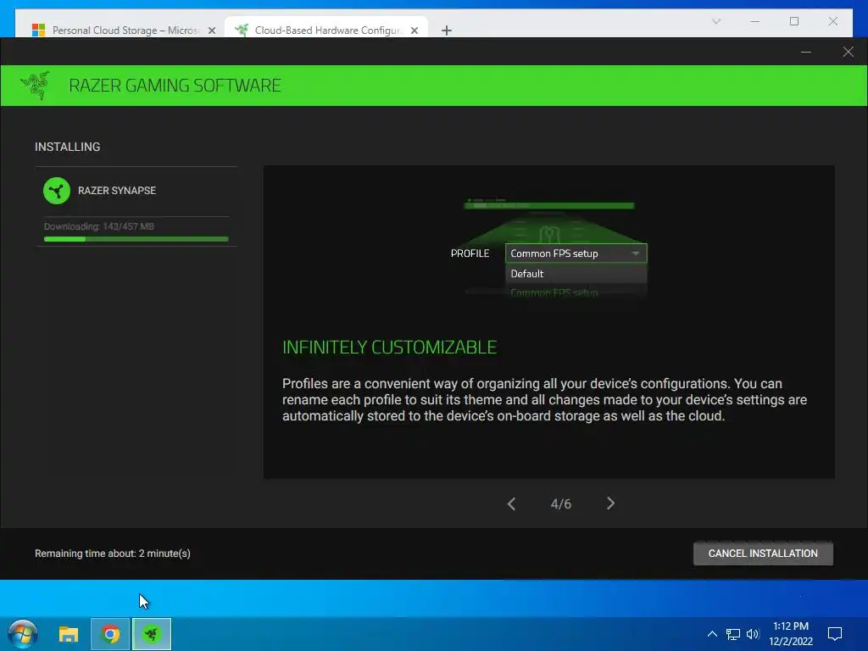Viewport: 868px width, 651px height.
Task: Click the Remaining time about 2 minute(s) text
Action: (x=113, y=554)
